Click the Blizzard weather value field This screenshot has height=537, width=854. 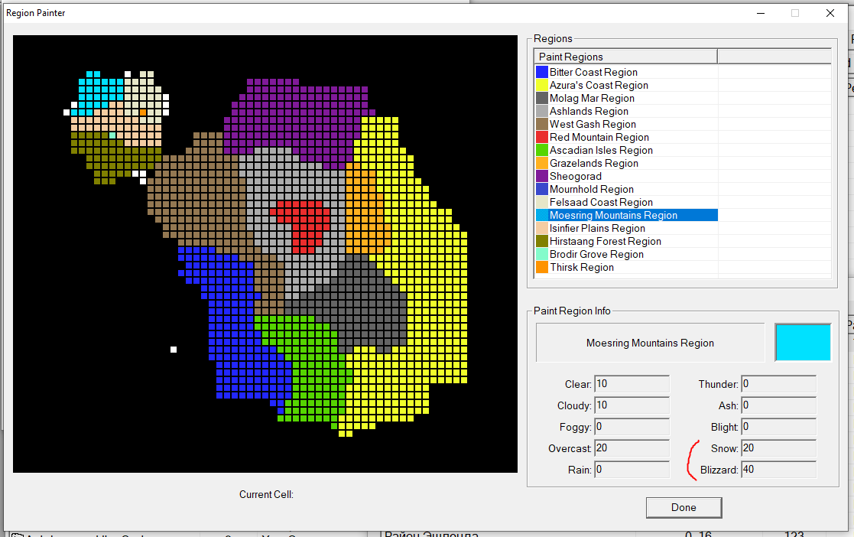click(x=779, y=470)
